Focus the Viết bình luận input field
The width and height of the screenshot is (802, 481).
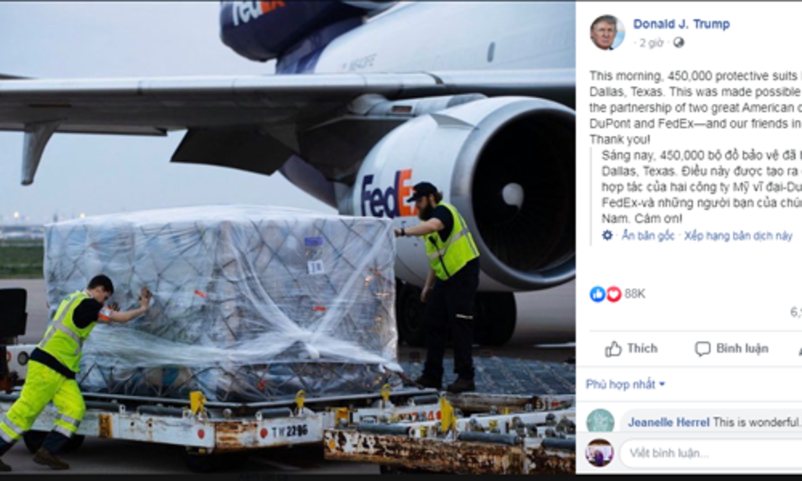pos(711,453)
